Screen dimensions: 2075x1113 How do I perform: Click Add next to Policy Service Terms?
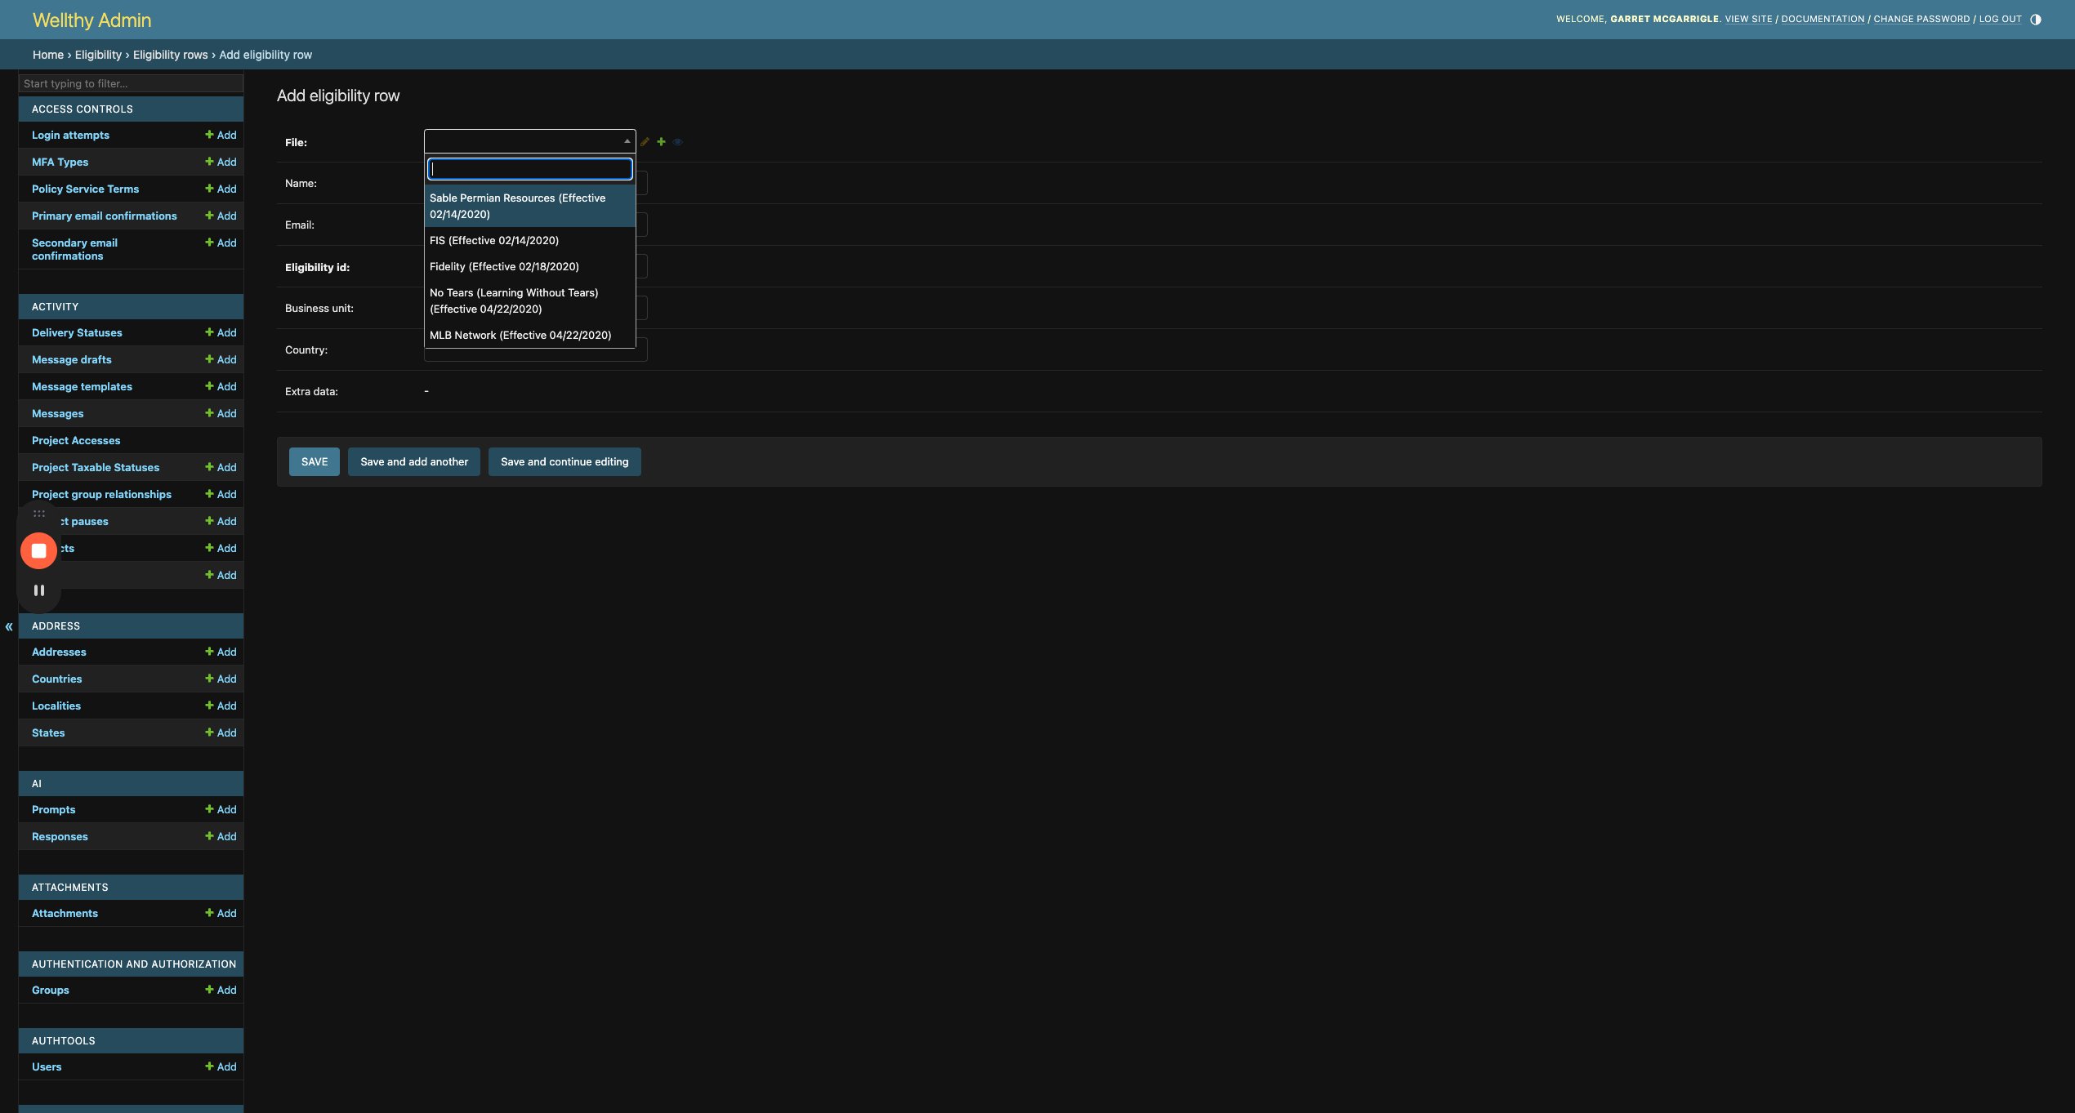[x=221, y=189]
